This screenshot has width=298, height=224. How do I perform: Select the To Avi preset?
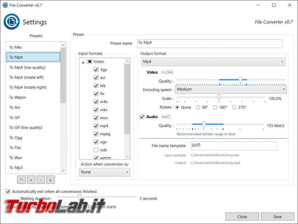point(33,108)
